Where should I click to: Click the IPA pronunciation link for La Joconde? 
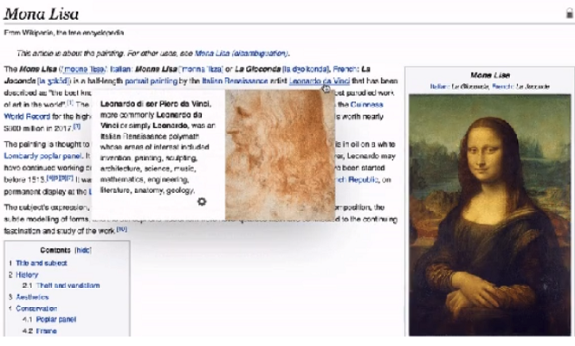53,81
